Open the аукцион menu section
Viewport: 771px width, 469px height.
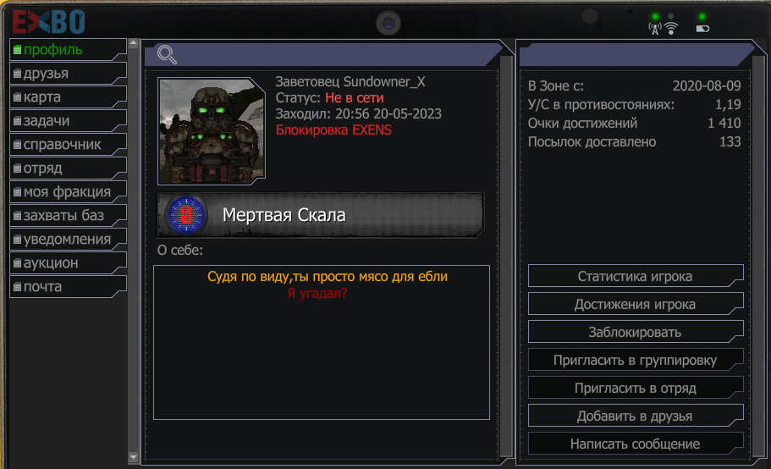point(69,263)
